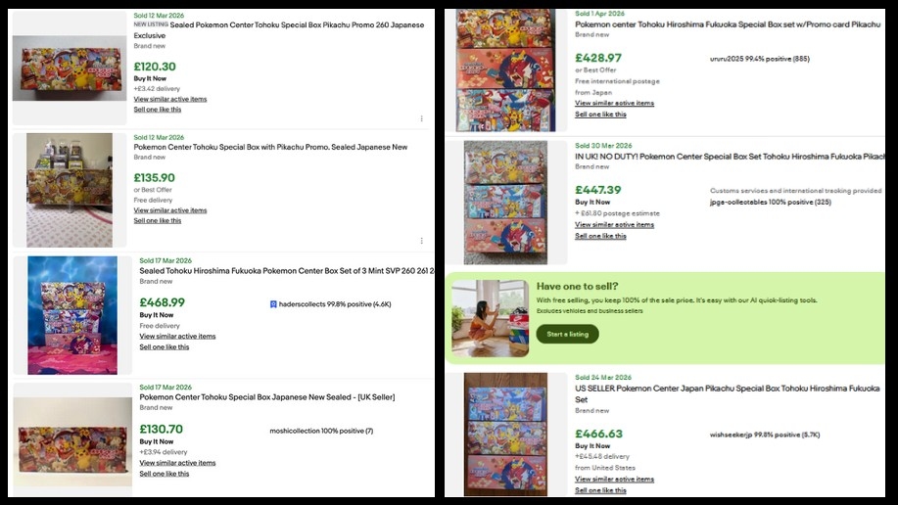View similar active items for the £428.97 listing

(614, 103)
